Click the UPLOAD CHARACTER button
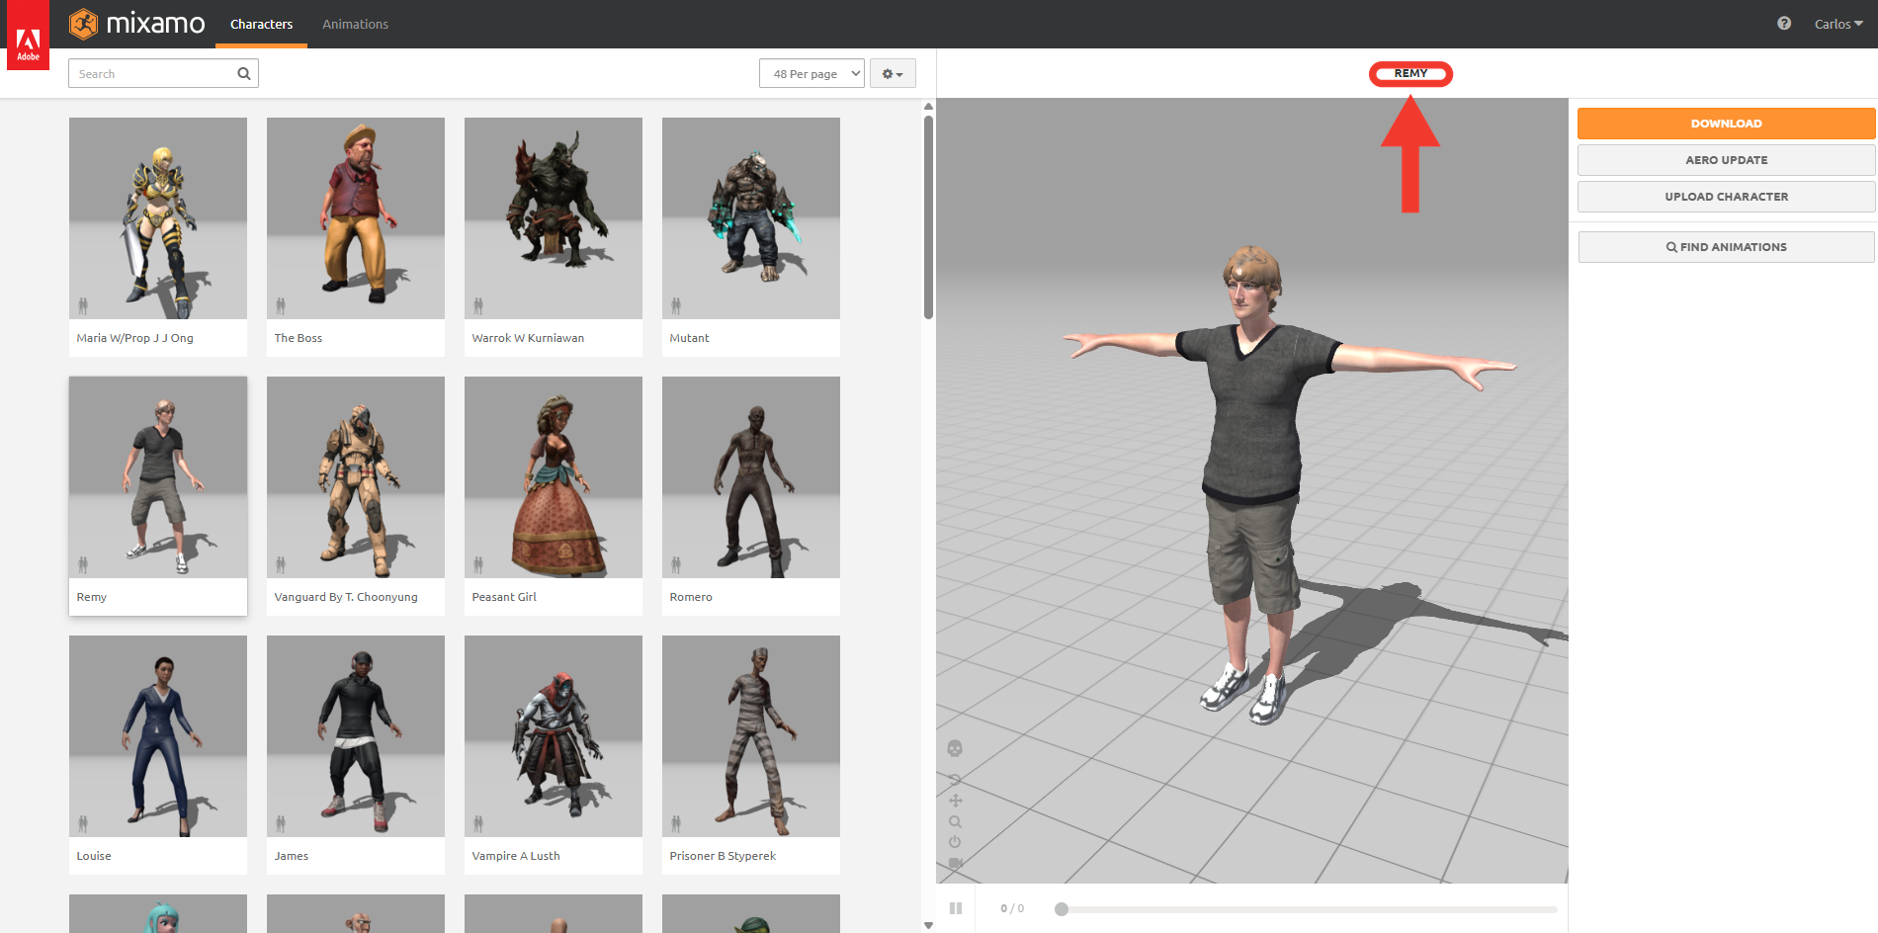Image resolution: width=1878 pixels, height=933 pixels. coord(1726,197)
